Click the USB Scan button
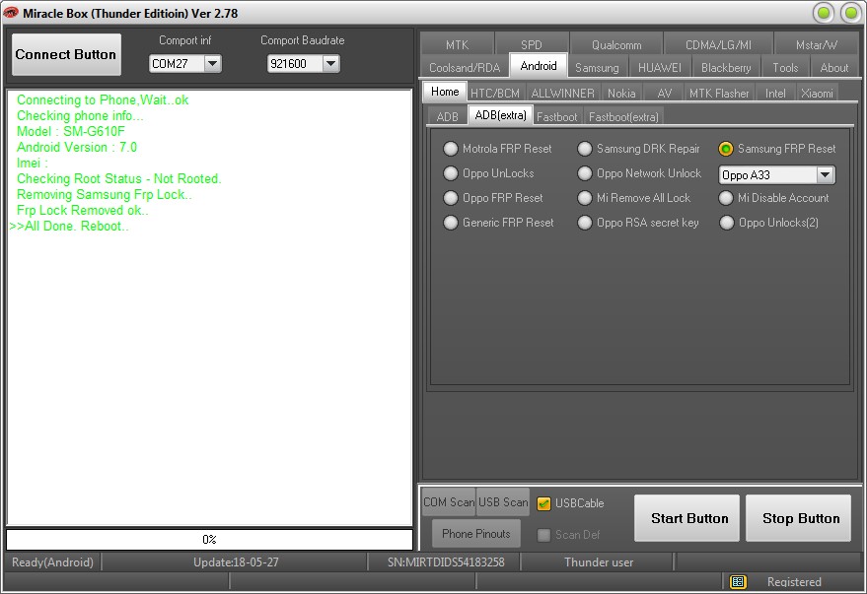Image resolution: width=867 pixels, height=594 pixels. click(x=503, y=501)
